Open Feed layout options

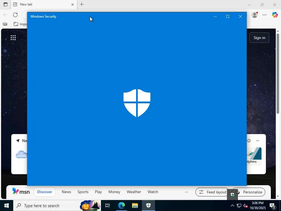pos(212,192)
